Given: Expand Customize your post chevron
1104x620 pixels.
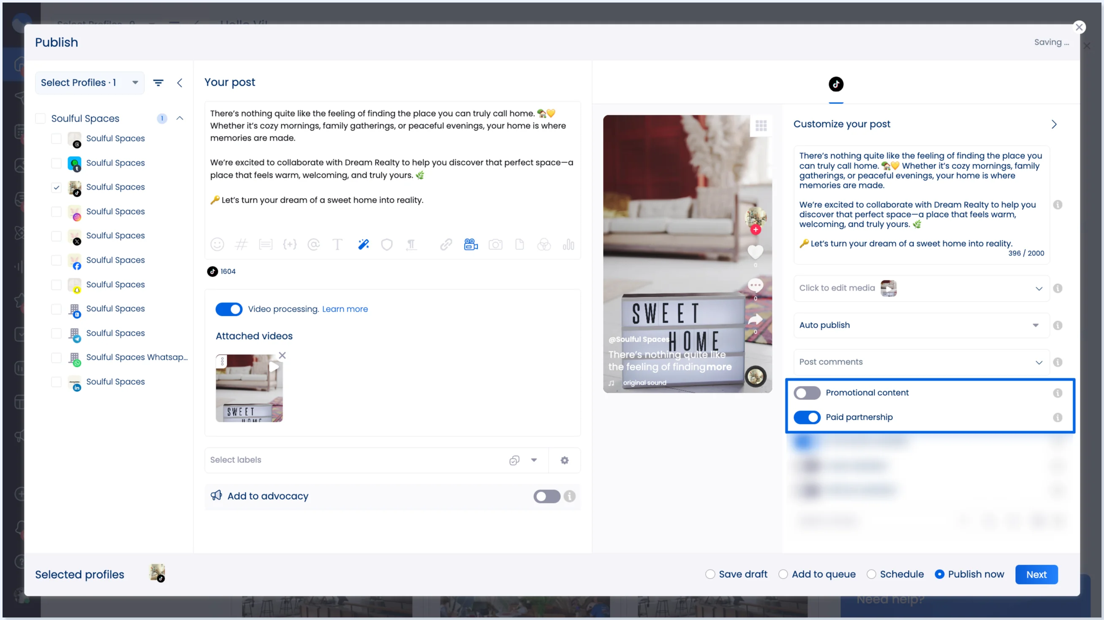Looking at the screenshot, I should [x=1054, y=124].
